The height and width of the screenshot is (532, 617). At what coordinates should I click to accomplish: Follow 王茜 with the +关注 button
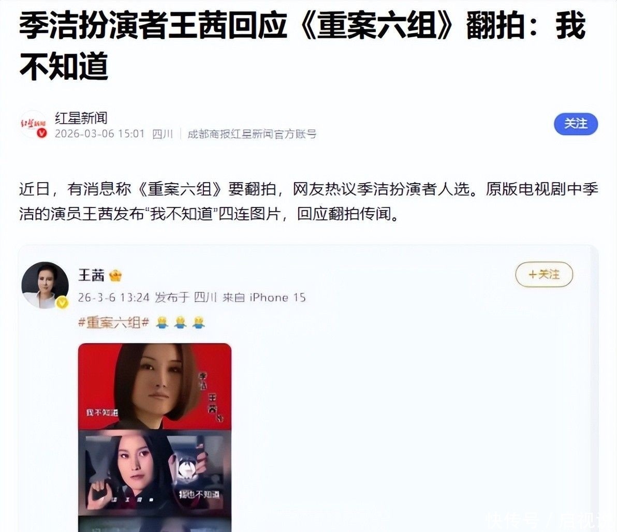click(544, 274)
